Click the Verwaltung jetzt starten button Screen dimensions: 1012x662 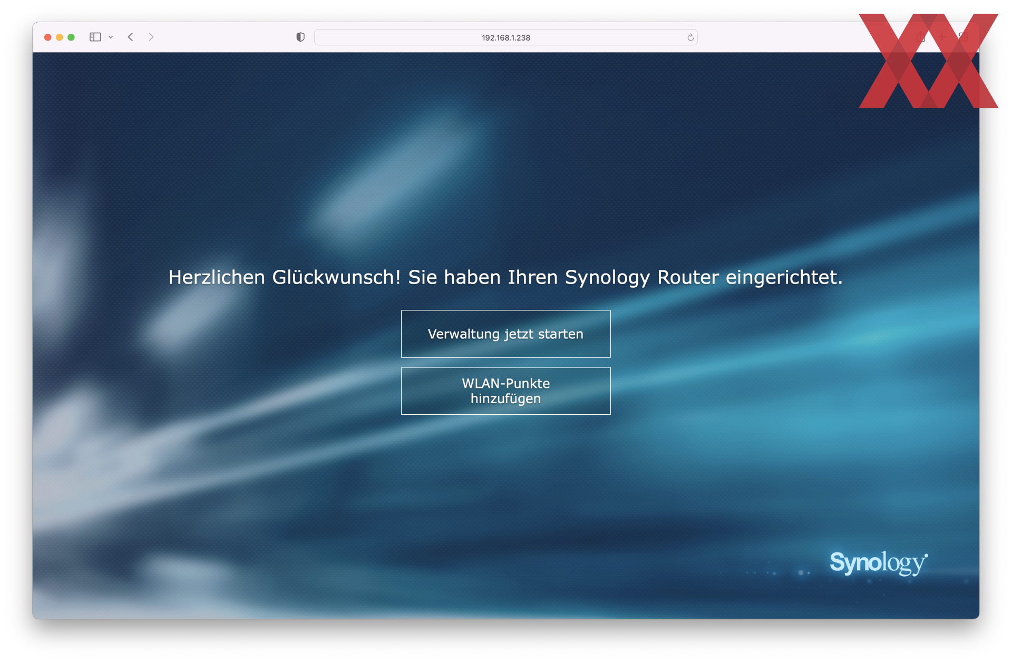pyautogui.click(x=505, y=334)
